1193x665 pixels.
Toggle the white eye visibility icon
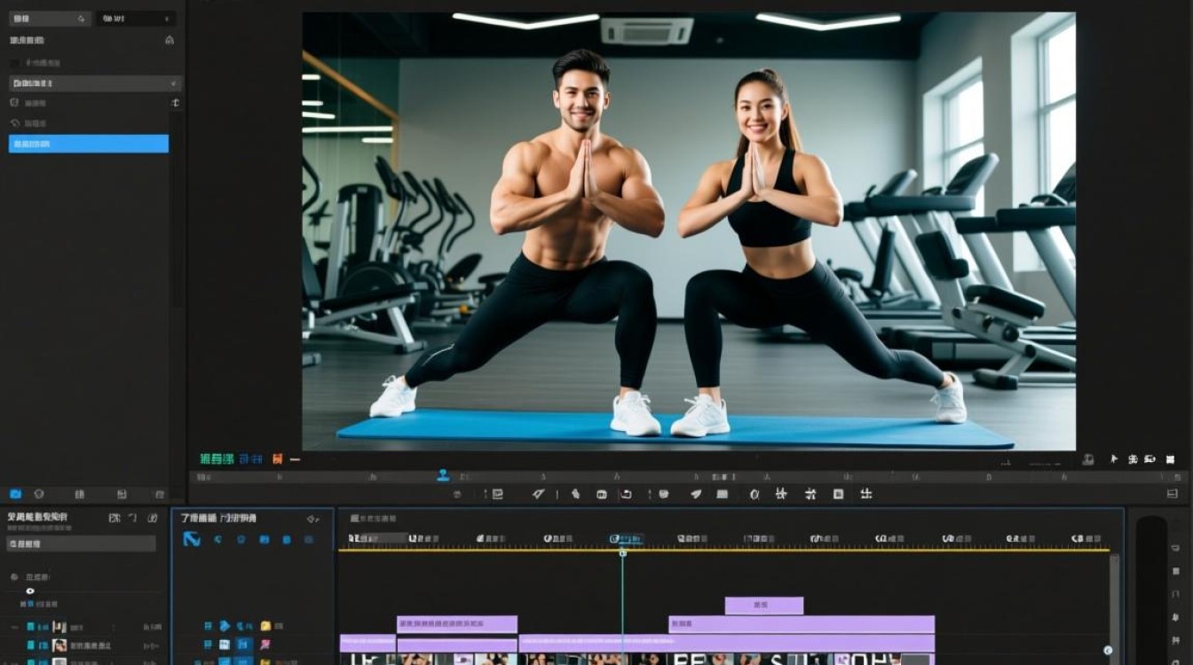coord(30,591)
